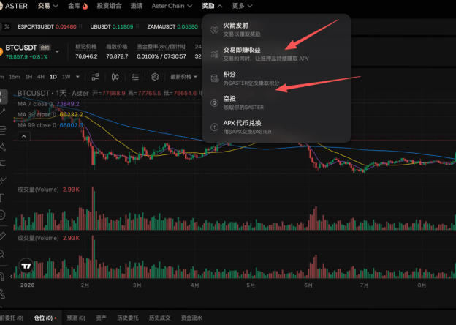Select the 1H timeframe
456x325 pixels.
[28, 77]
